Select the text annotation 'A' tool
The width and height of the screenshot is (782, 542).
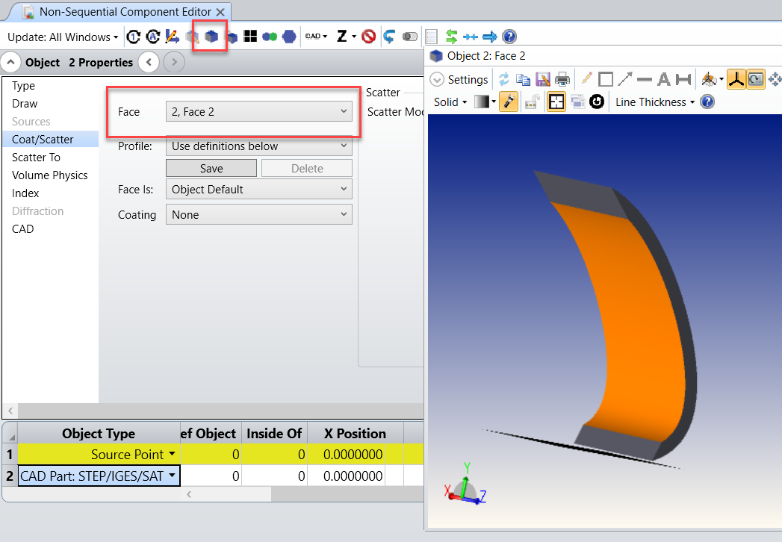(x=664, y=79)
